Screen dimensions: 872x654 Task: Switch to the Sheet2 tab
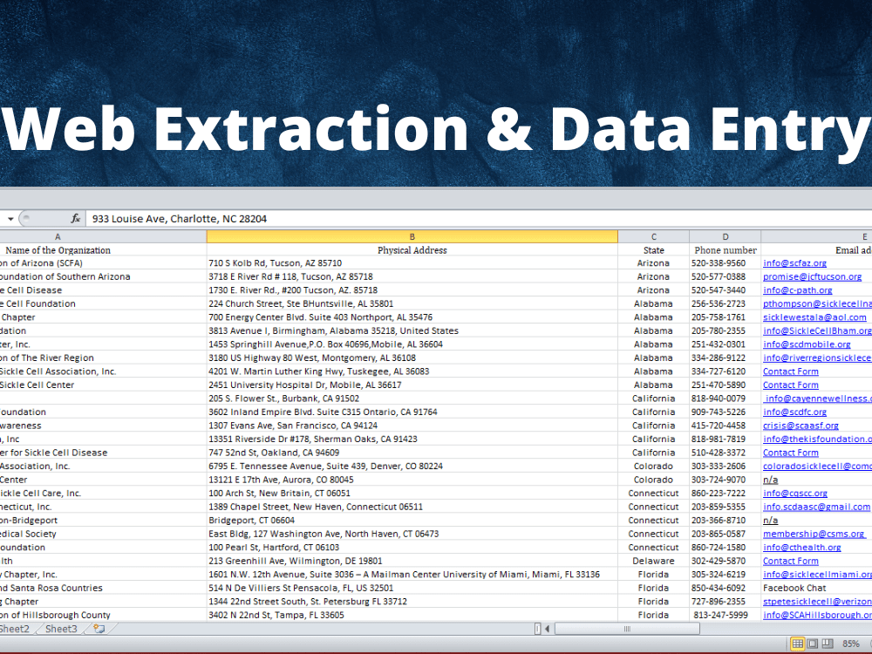click(15, 629)
